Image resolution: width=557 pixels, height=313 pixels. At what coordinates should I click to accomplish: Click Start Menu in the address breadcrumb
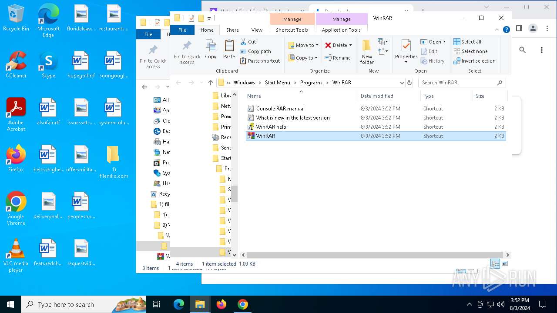[277, 83]
